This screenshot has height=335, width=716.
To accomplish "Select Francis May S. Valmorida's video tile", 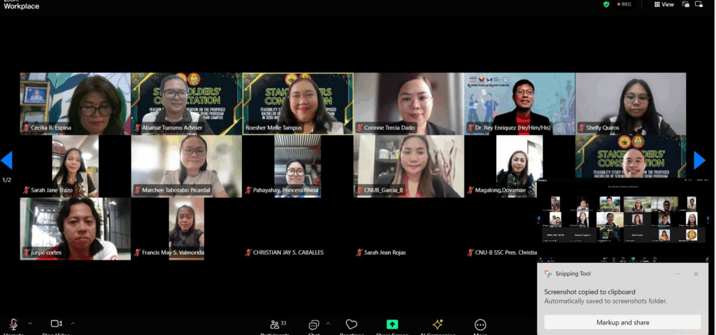I will click(x=186, y=229).
